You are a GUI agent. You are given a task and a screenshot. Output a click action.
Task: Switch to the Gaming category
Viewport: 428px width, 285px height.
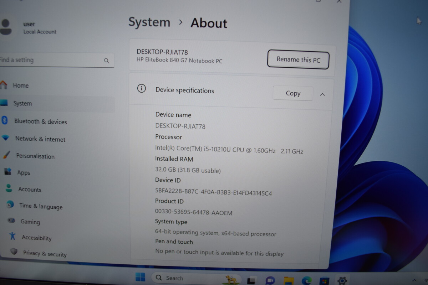(x=30, y=222)
